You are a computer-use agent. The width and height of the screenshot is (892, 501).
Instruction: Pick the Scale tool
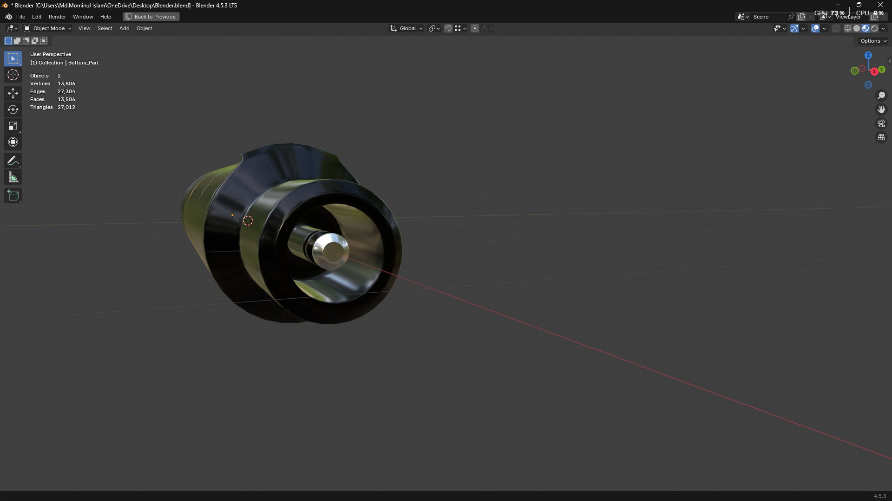[13, 126]
